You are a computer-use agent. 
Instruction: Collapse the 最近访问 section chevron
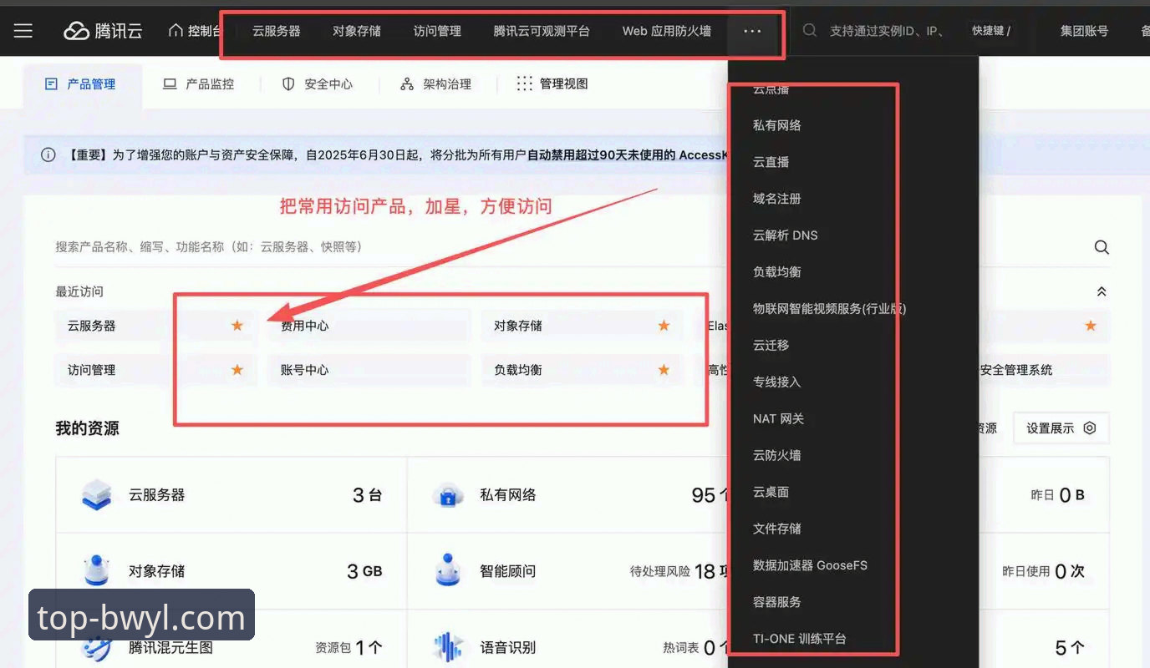pyautogui.click(x=1102, y=291)
